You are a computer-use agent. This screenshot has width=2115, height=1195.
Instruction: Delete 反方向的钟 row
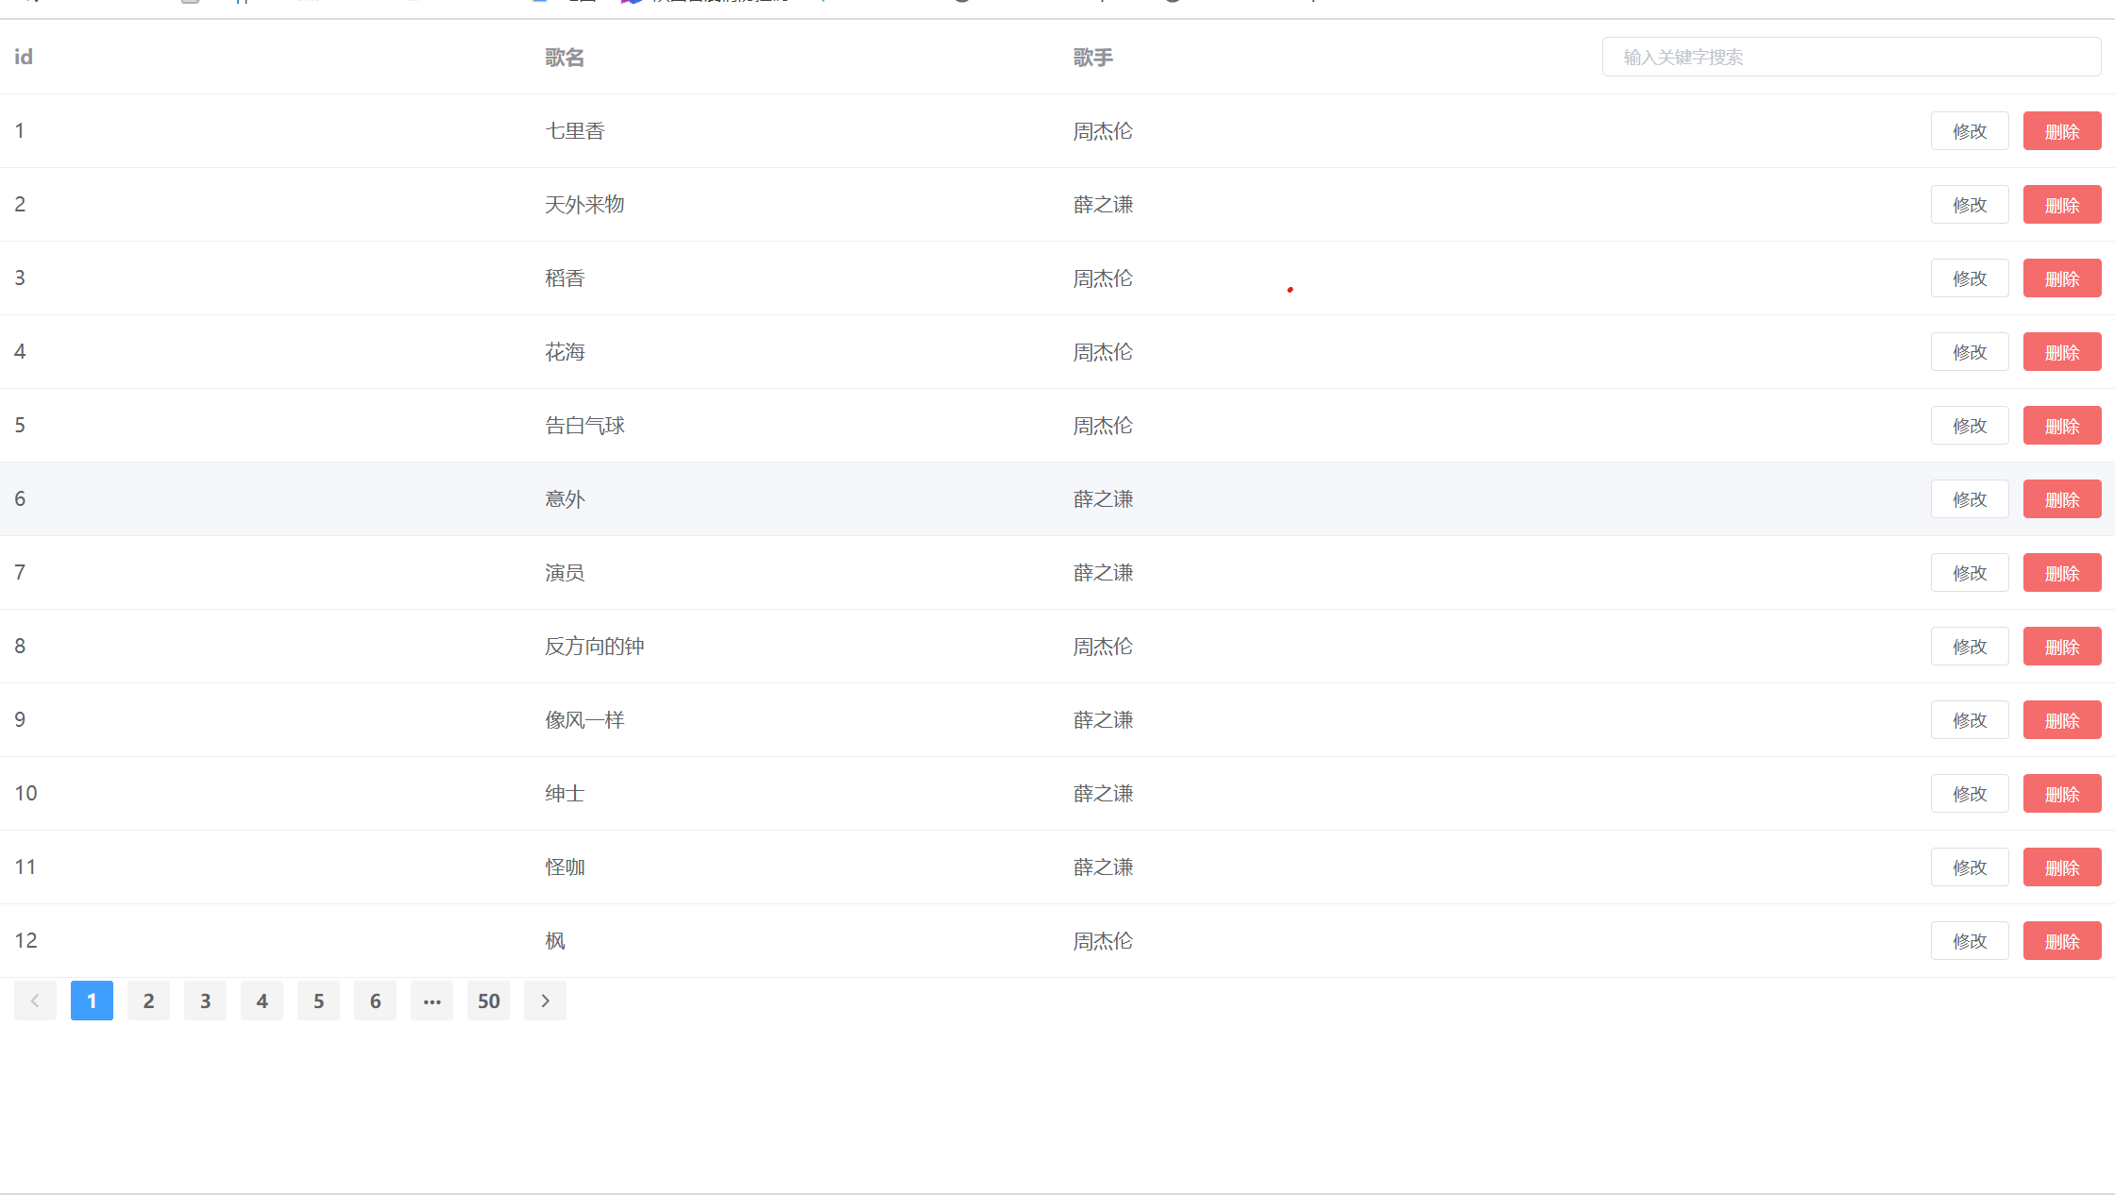click(2062, 647)
